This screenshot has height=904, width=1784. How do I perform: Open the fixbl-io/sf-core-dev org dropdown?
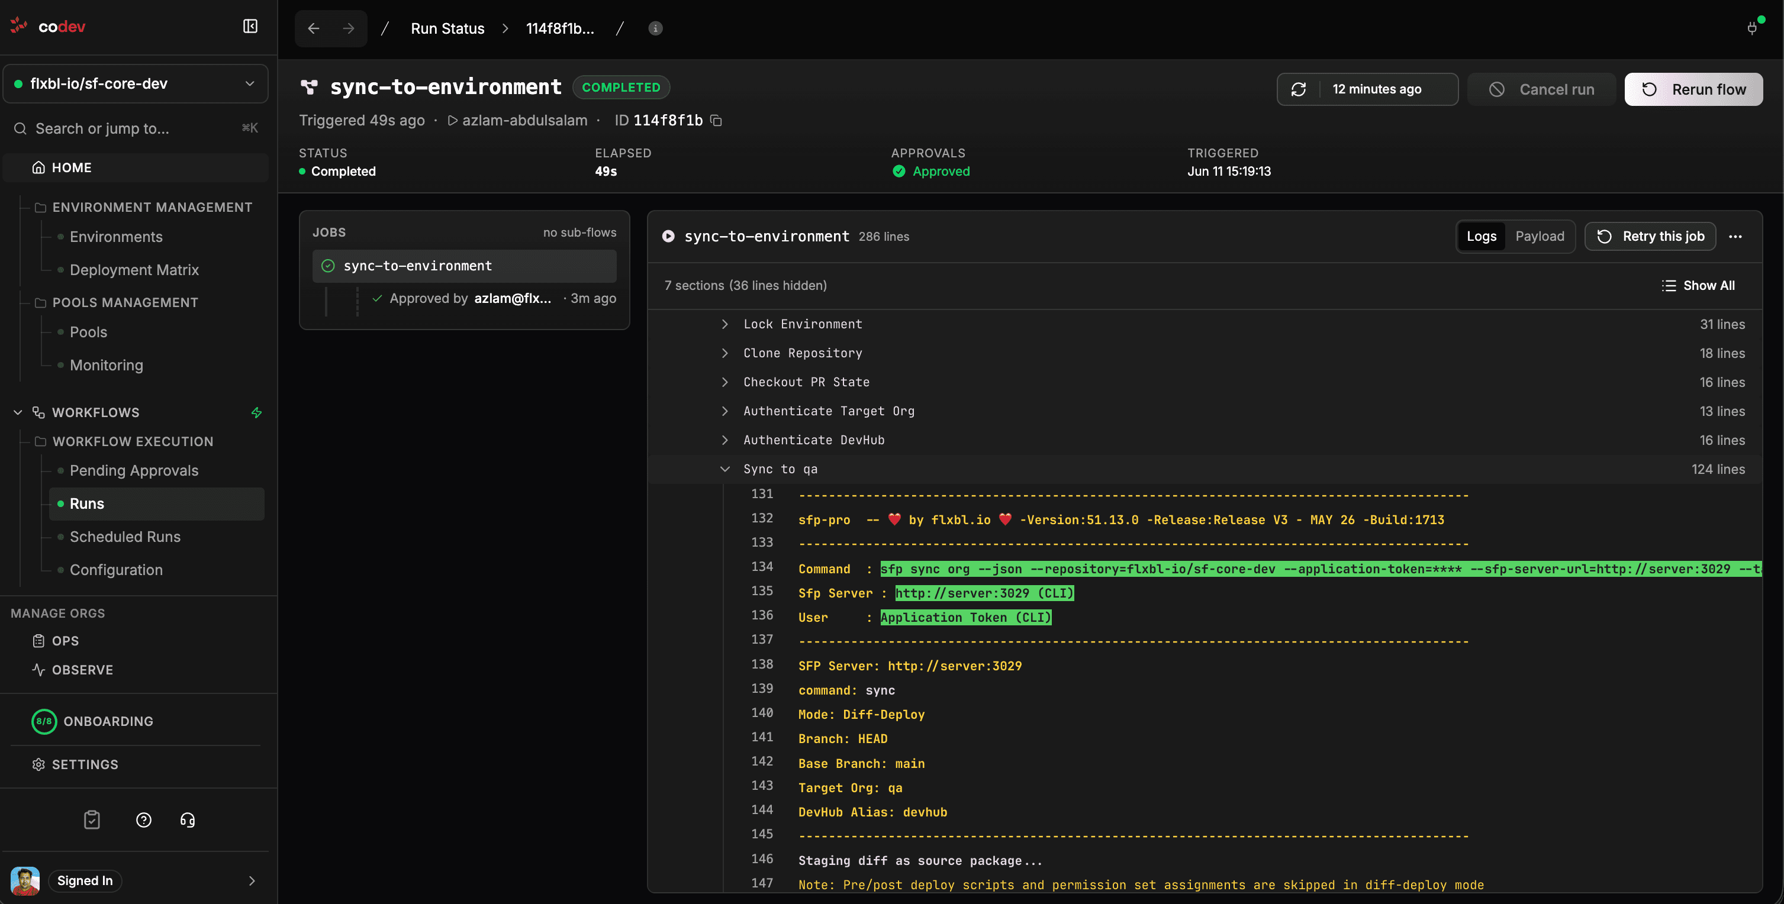136,84
